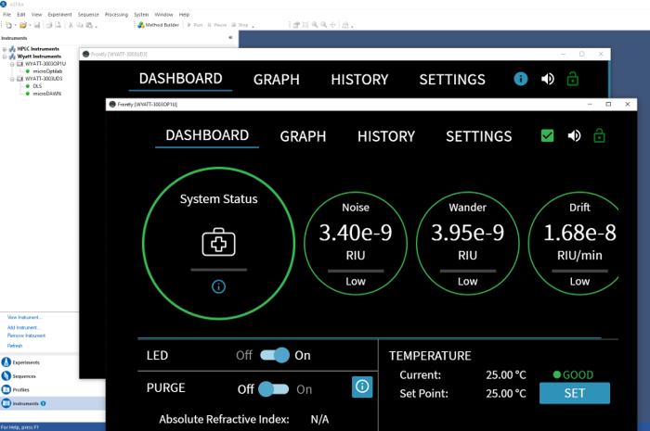Mute sound in the front Frontly window

pos(575,136)
